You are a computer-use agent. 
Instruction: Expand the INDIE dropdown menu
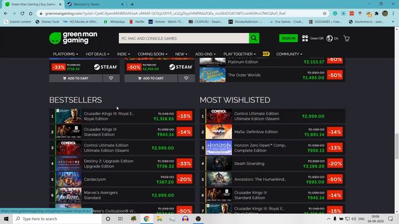(123, 54)
